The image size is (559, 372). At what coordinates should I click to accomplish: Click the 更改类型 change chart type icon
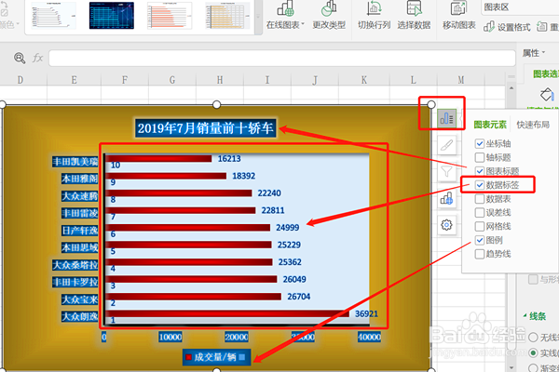(329, 8)
